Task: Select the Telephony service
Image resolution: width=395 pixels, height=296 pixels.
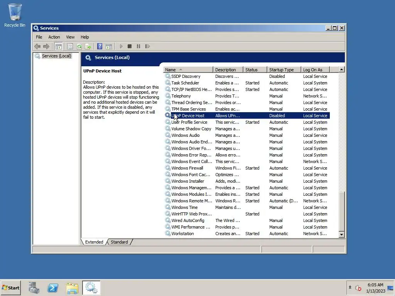Action: [246, 96]
